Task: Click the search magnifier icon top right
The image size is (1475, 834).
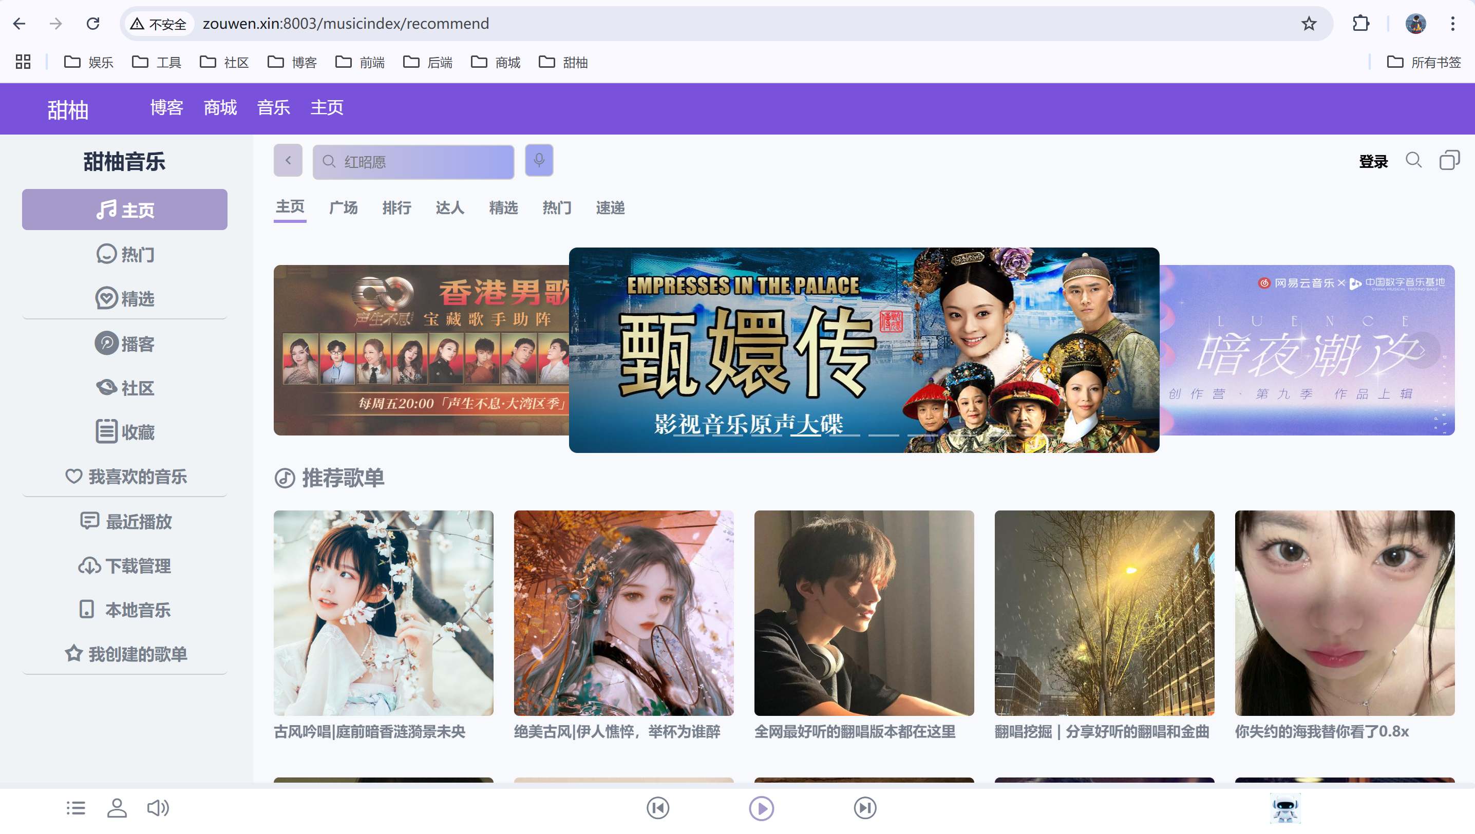Action: click(x=1414, y=160)
